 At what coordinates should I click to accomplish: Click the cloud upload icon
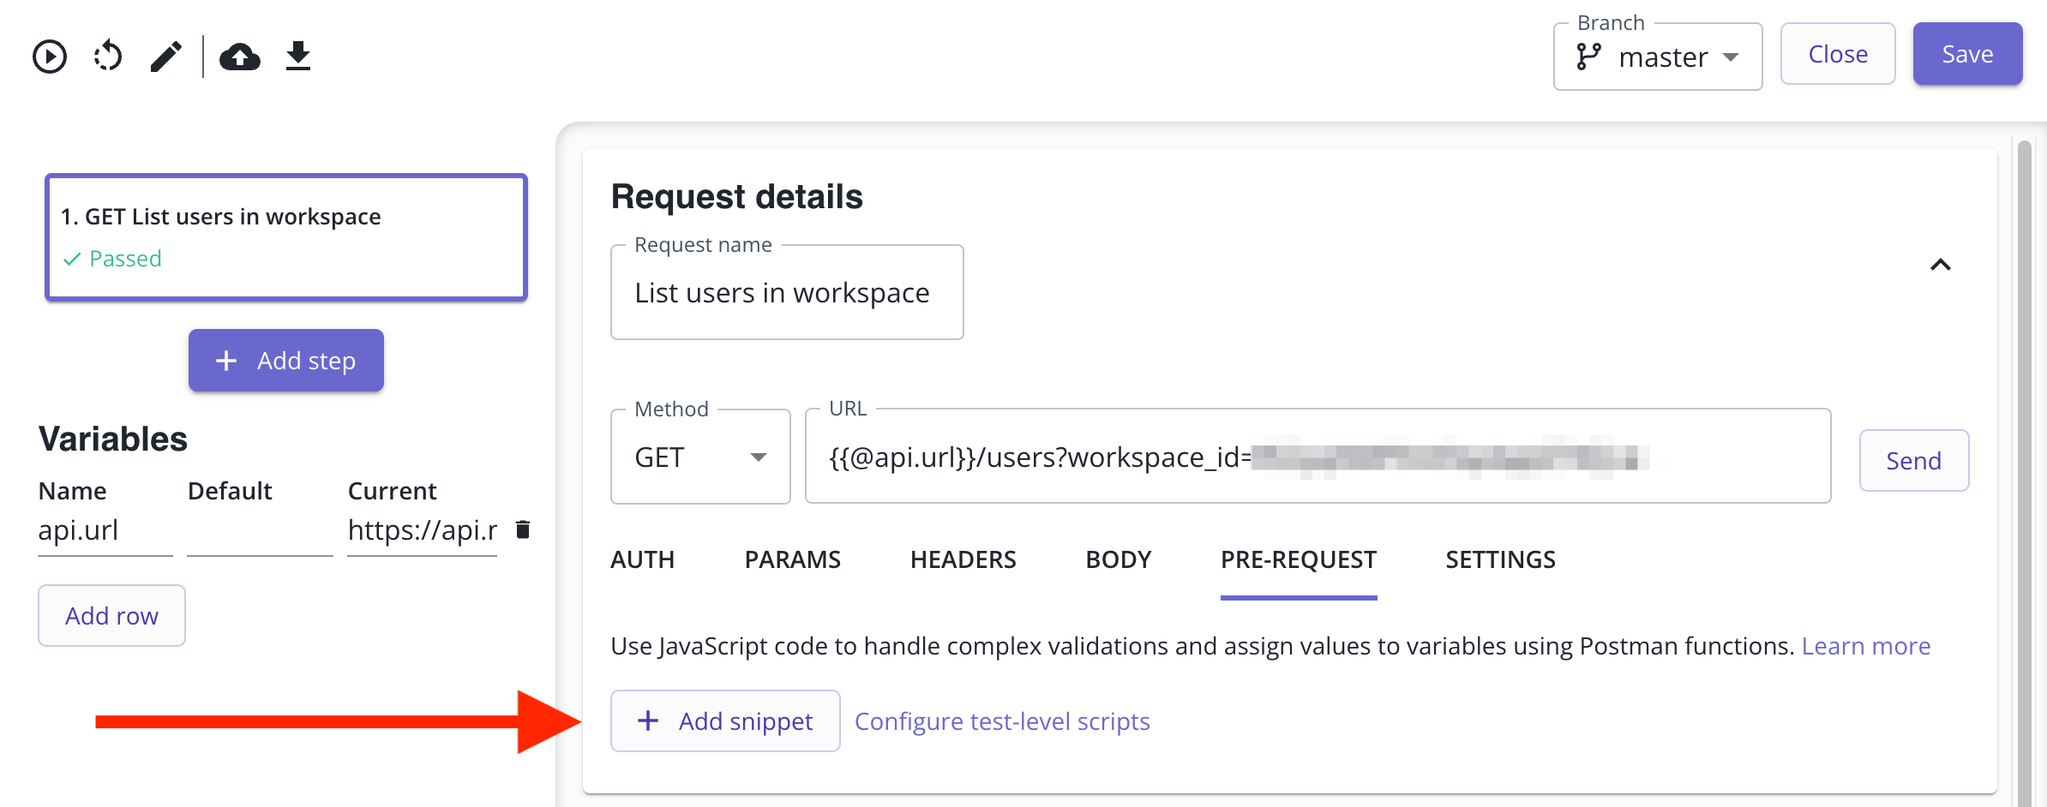(x=240, y=57)
